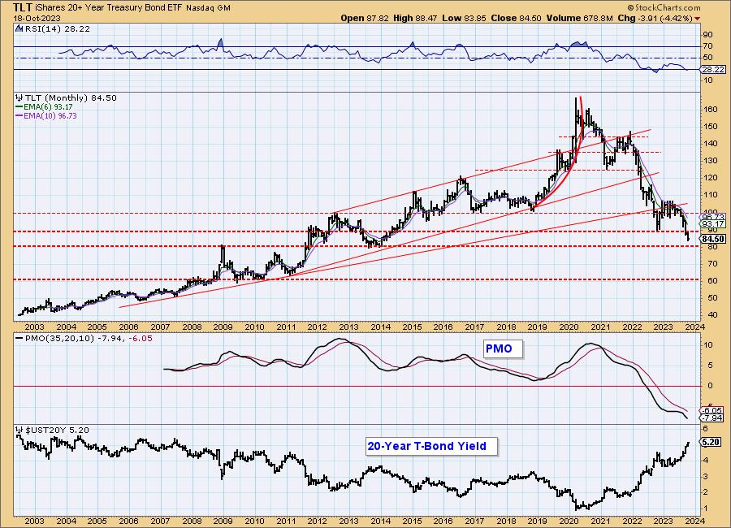Screen dimensions: 731x528
Task: Click the 2022 year label under the yield panel
Action: coord(632,521)
